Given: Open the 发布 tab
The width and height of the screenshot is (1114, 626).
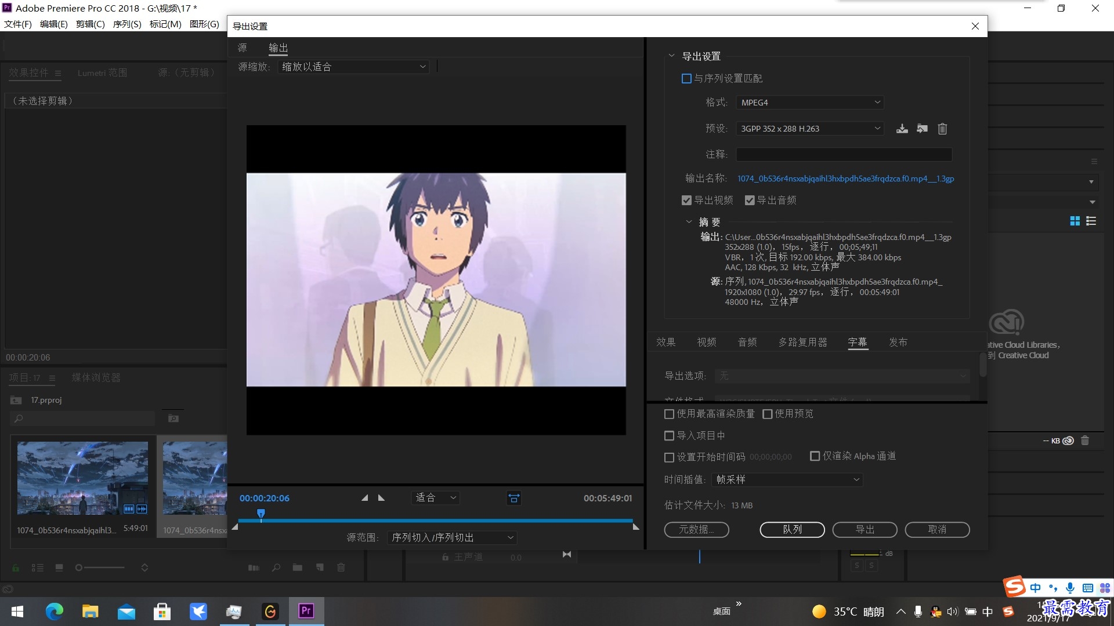Looking at the screenshot, I should pyautogui.click(x=898, y=342).
